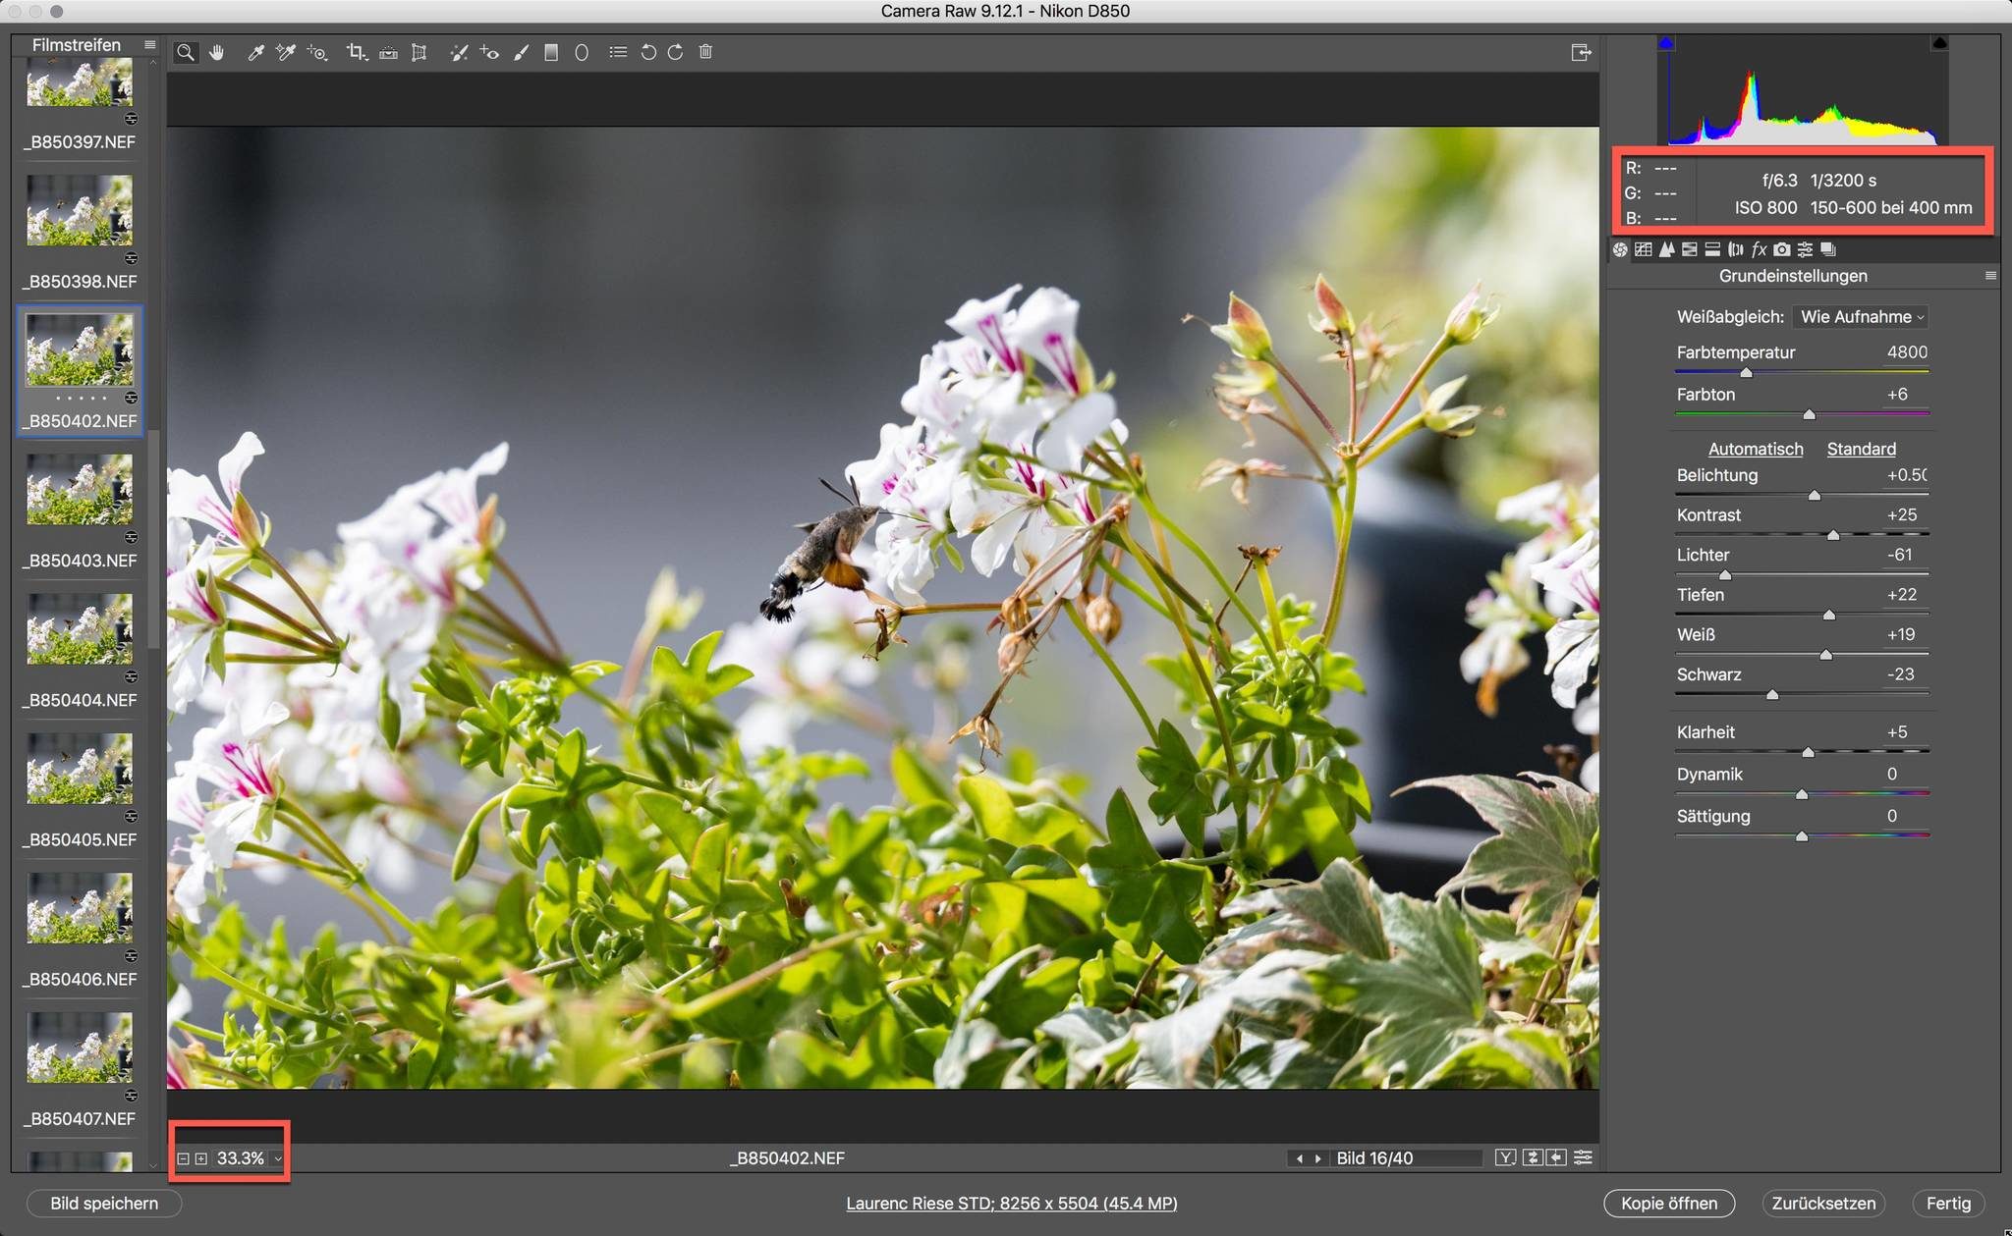Select the Transform tool

(419, 52)
